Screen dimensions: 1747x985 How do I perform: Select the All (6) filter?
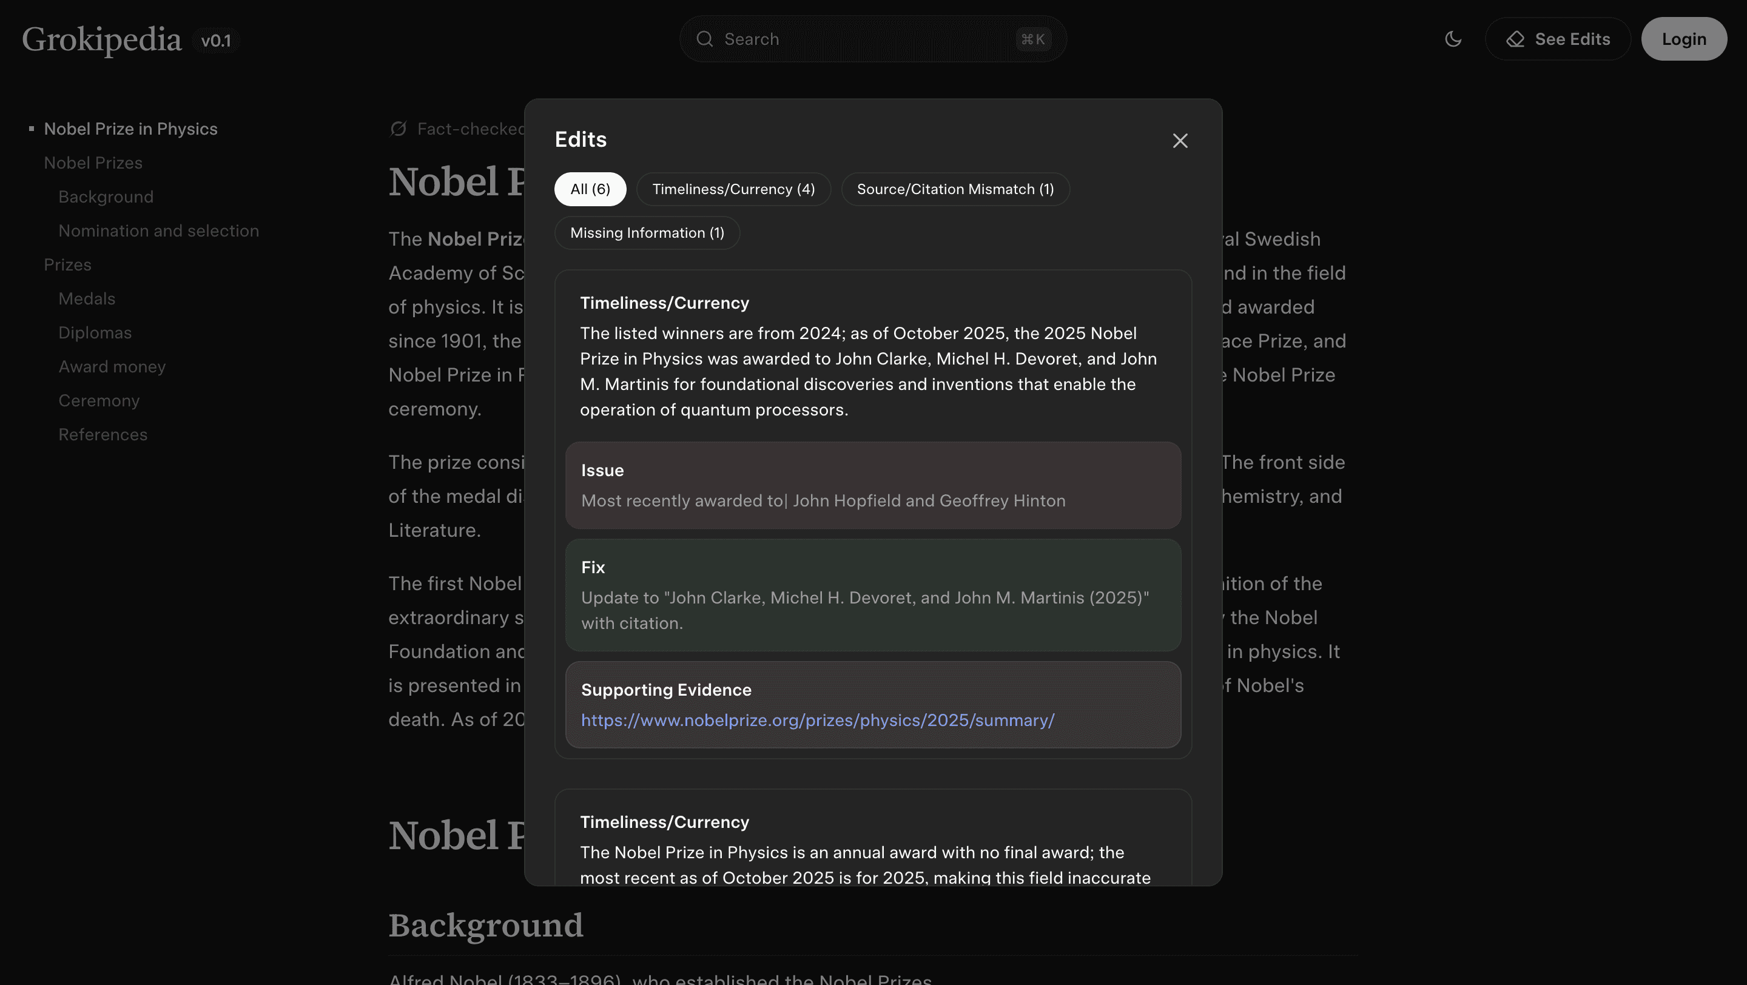click(x=590, y=189)
